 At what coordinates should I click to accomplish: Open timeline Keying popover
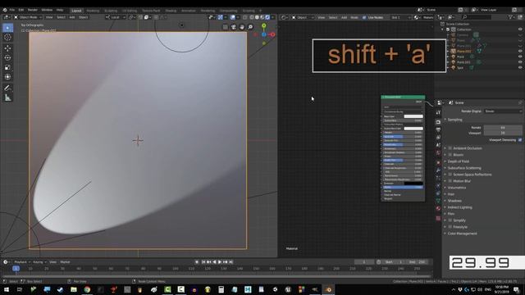click(39, 262)
